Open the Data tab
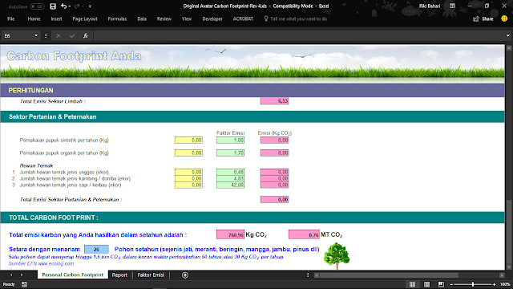 (x=142, y=19)
